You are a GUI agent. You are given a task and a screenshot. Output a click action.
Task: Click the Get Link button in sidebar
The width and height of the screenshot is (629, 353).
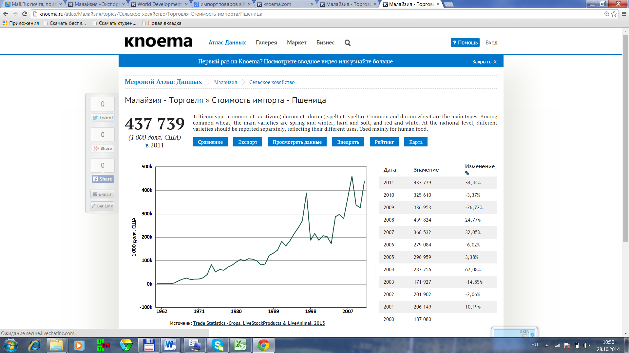coord(102,206)
